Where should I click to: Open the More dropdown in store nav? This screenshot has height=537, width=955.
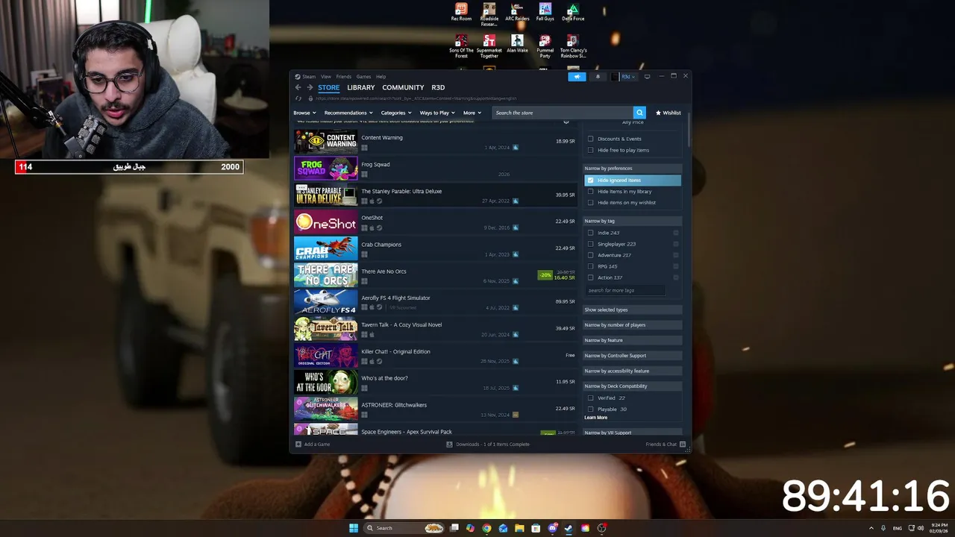click(472, 113)
